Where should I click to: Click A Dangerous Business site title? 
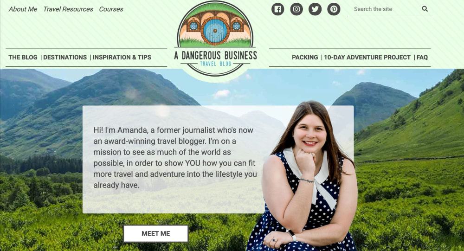pos(215,55)
